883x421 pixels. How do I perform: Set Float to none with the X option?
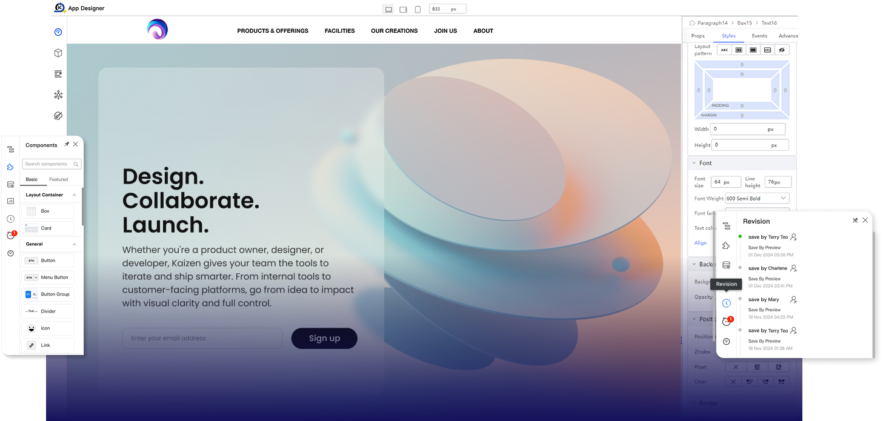coord(736,367)
